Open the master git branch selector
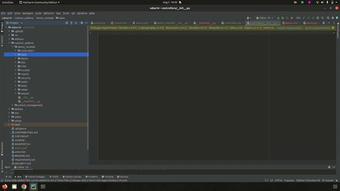Screen dimensions: 340x191 pos(328,180)
